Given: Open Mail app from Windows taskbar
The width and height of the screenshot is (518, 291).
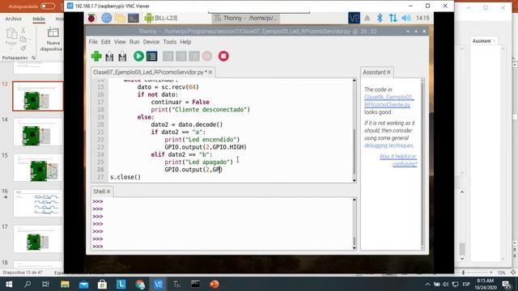Looking at the screenshot, I should click(83, 284).
